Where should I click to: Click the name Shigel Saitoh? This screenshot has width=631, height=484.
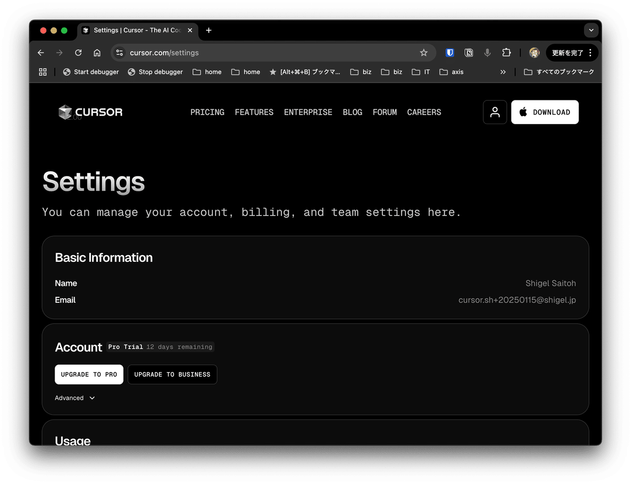coord(551,283)
